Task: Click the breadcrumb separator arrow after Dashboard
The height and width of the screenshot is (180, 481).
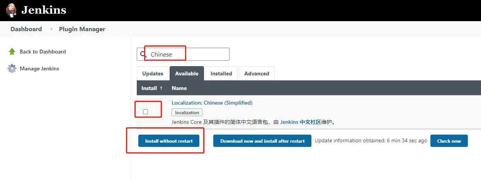Action: 51,29
